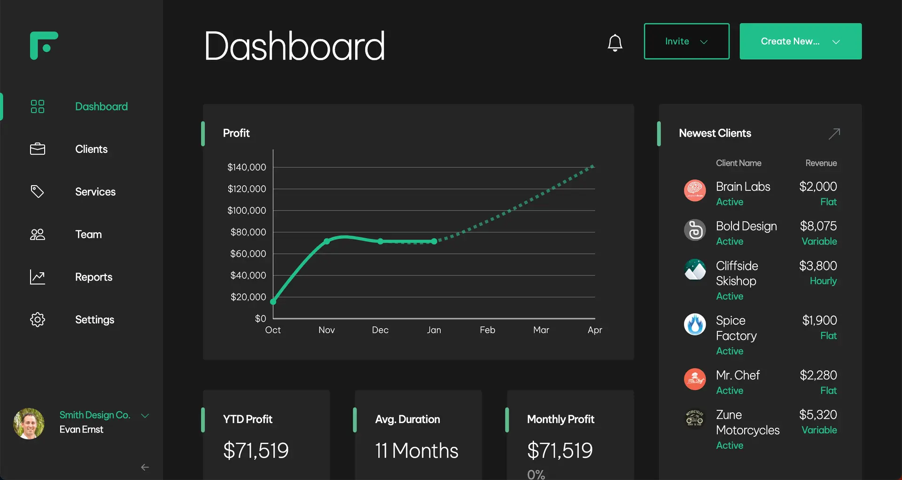This screenshot has height=480, width=902.
Task: Open Newest Clients arrow link
Action: [x=834, y=134]
